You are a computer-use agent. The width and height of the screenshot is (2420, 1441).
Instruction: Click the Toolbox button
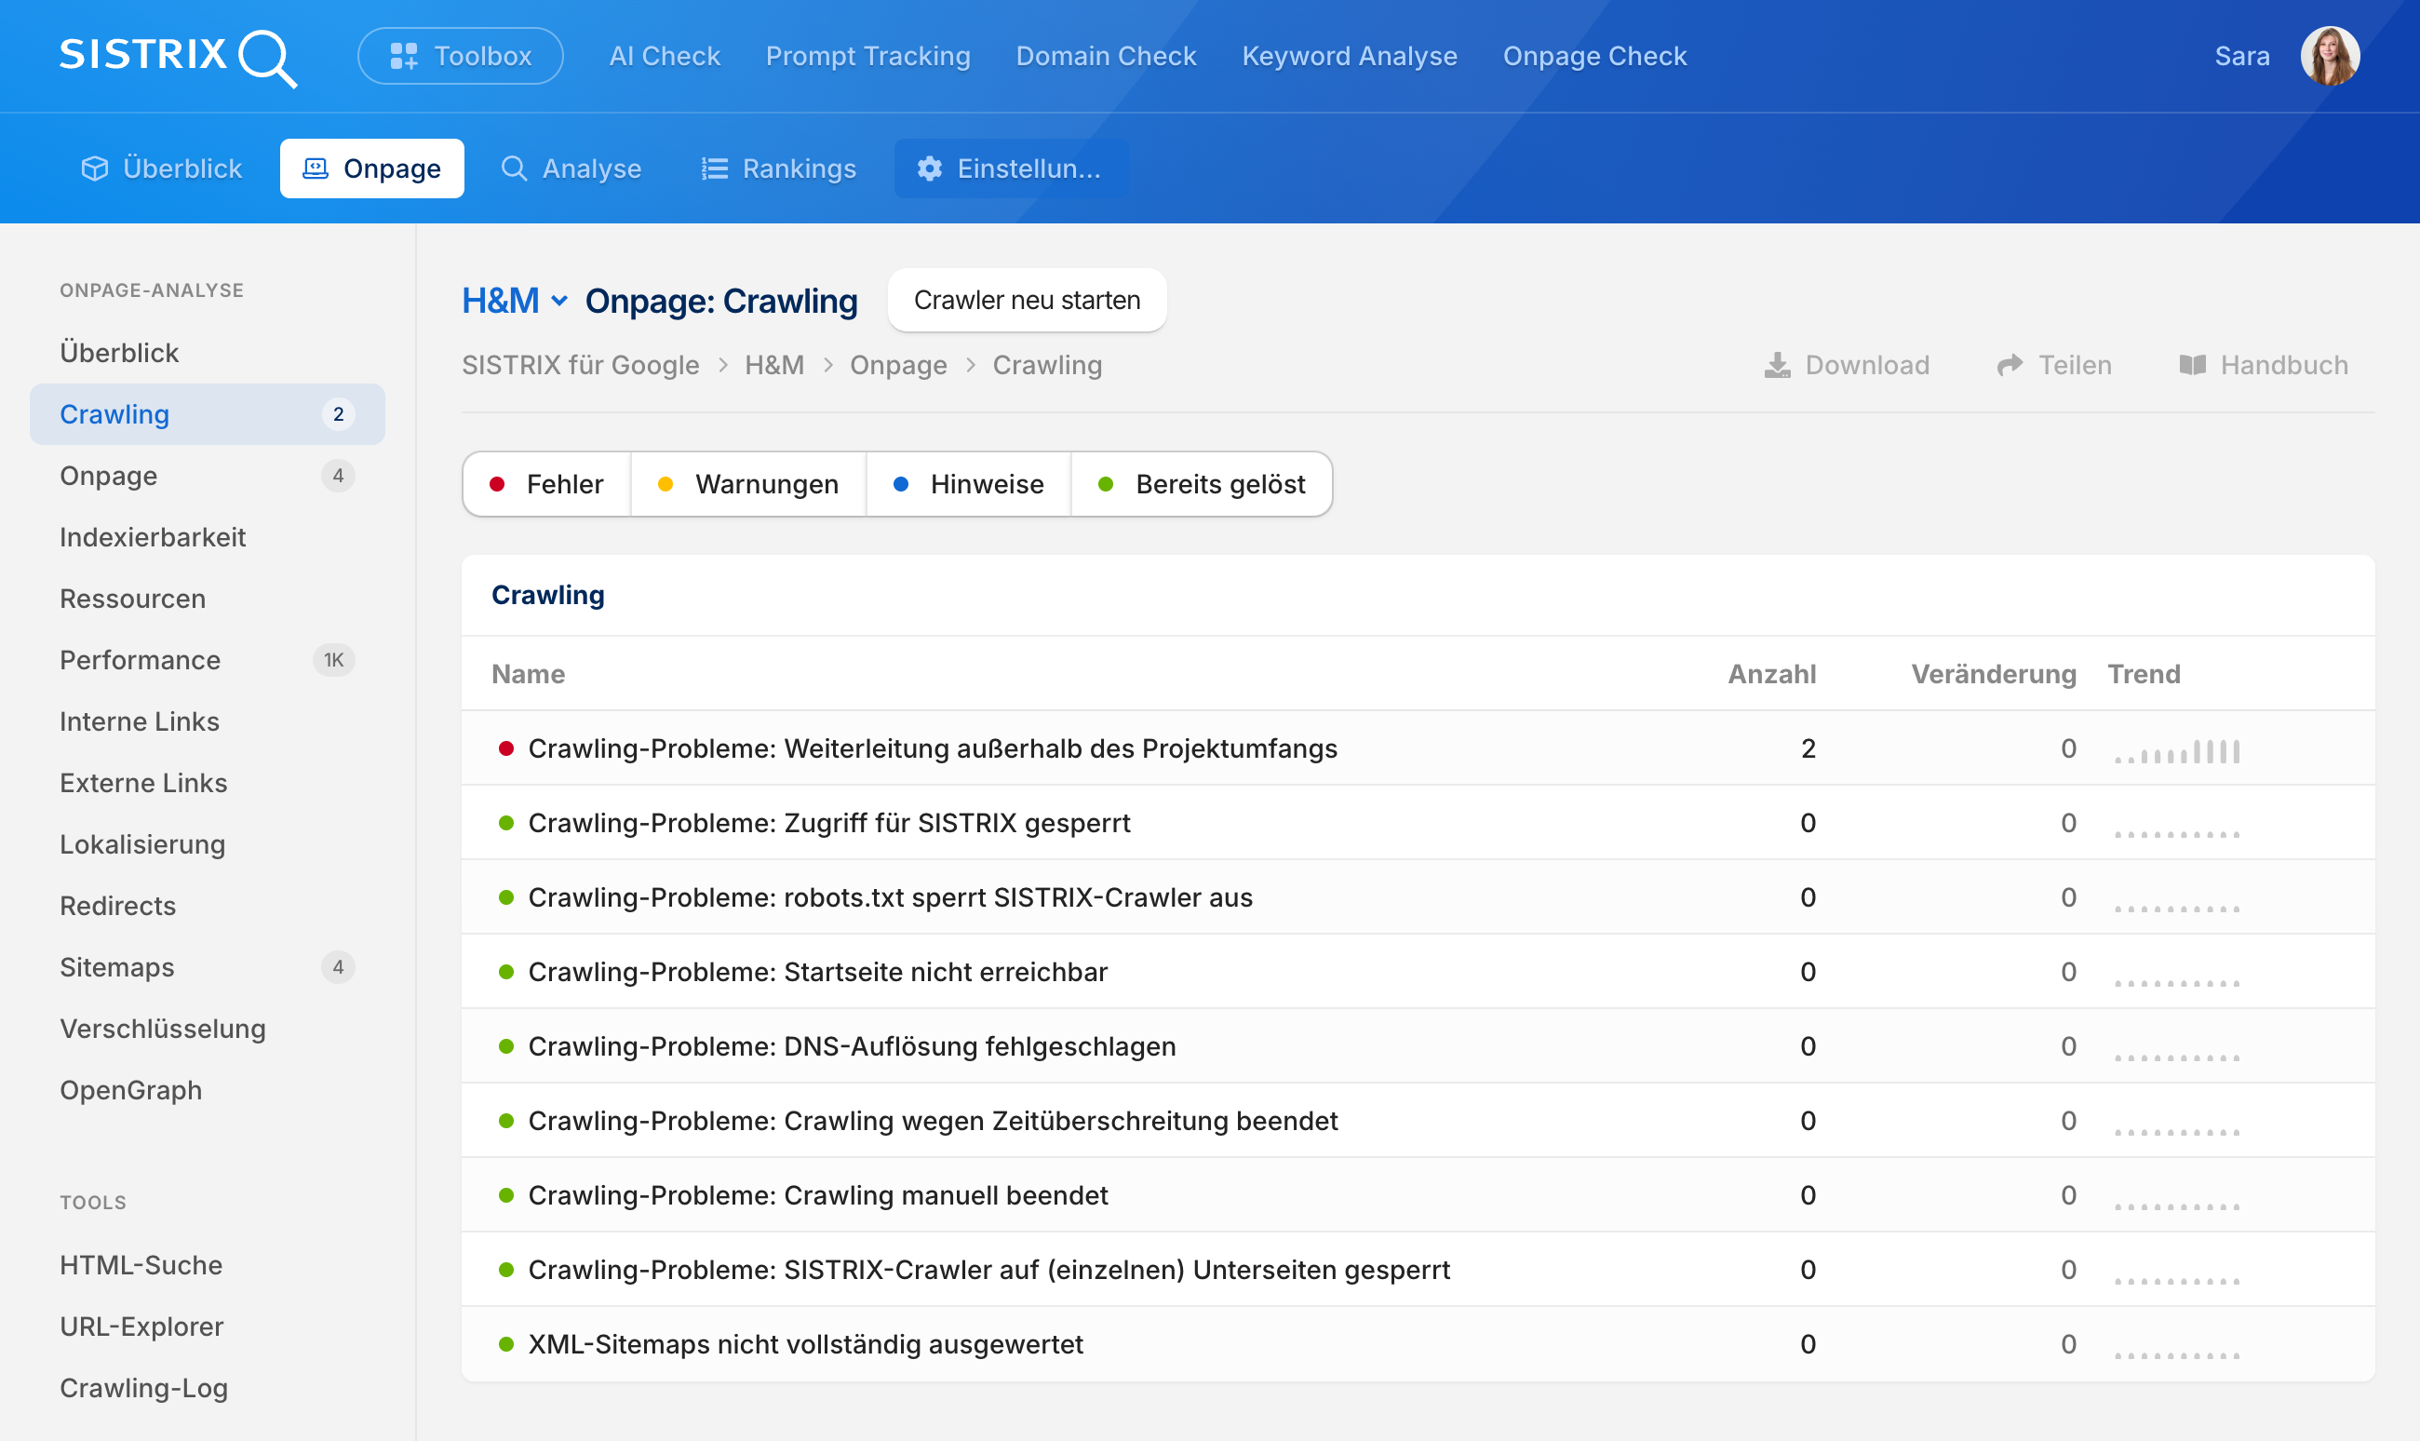[460, 57]
